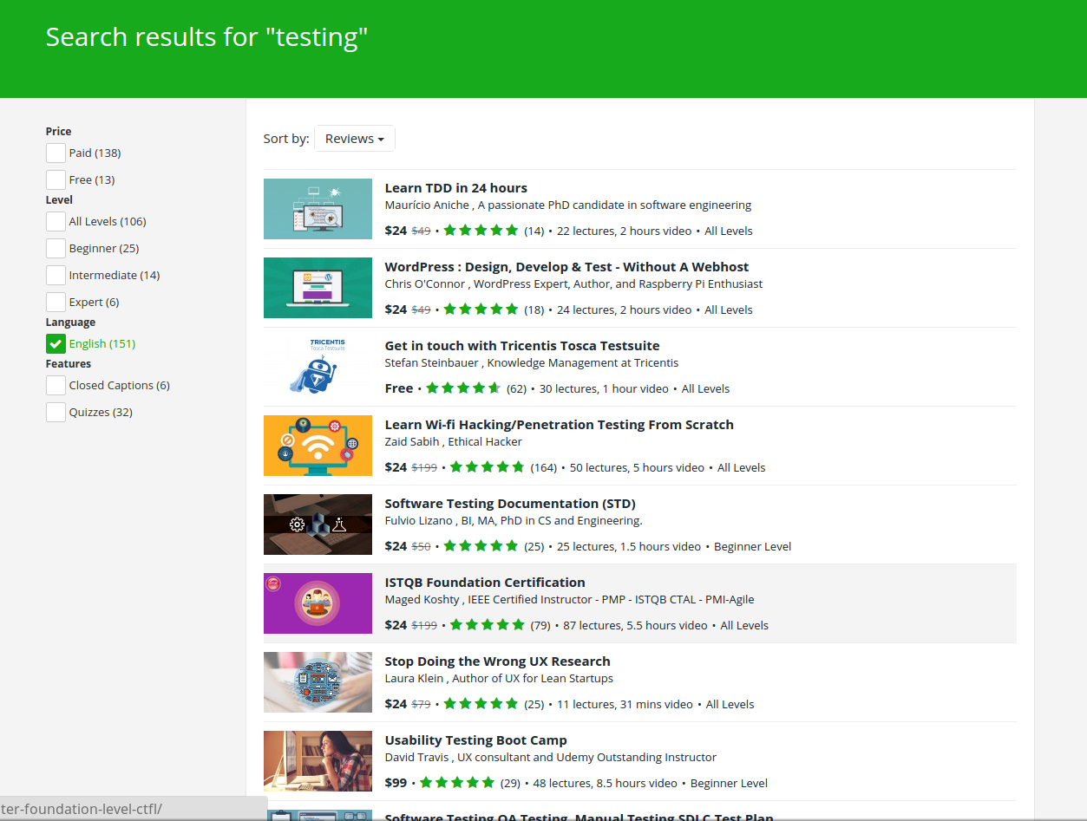Click instructor name Chris O'Connor
This screenshot has height=821, width=1087.
[426, 284]
